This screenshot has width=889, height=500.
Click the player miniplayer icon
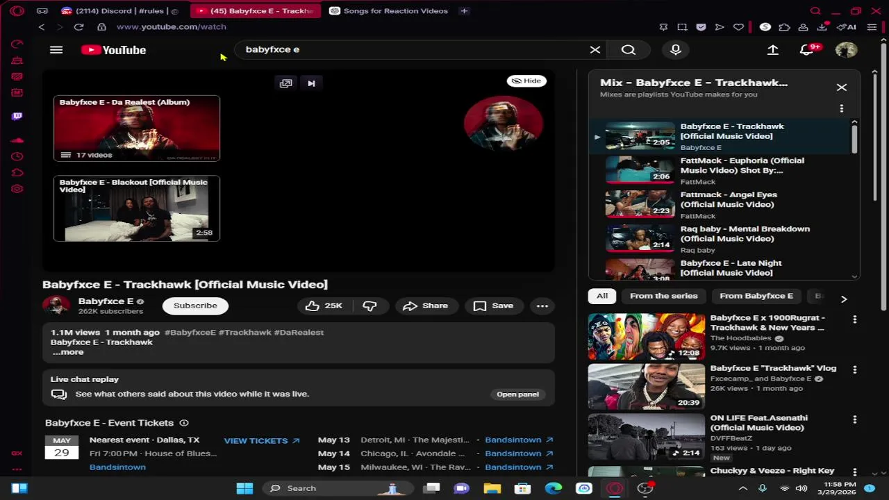tap(285, 83)
